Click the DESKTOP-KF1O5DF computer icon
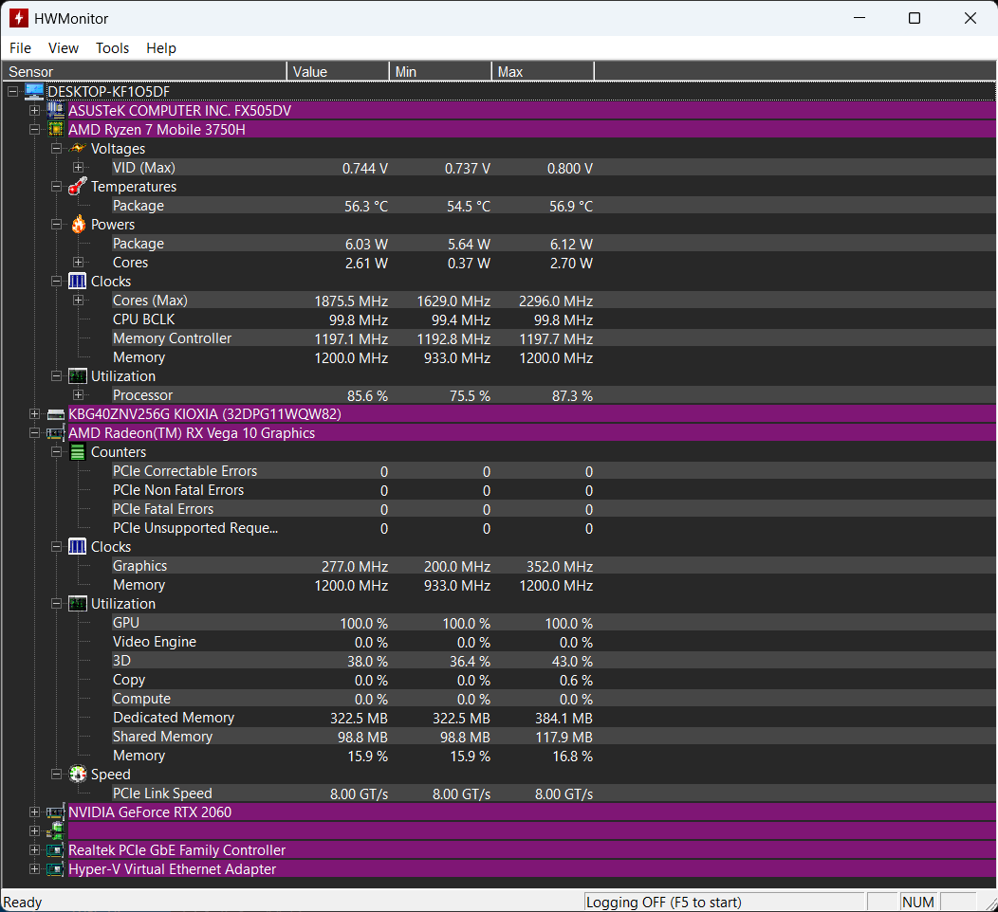This screenshot has height=912, width=998. pyautogui.click(x=34, y=92)
